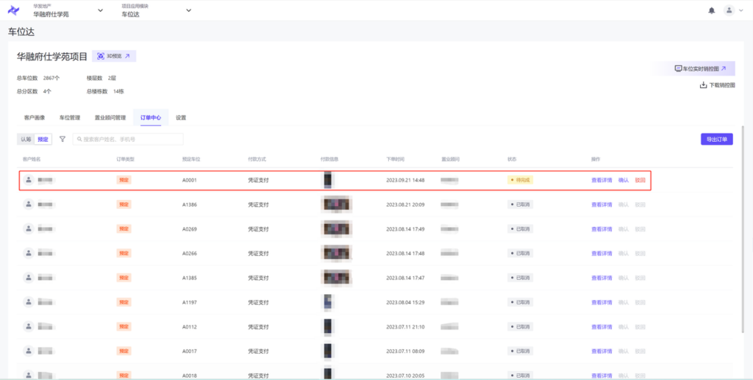Open the 设置 tab
This screenshot has width=753, height=380.
tap(181, 118)
